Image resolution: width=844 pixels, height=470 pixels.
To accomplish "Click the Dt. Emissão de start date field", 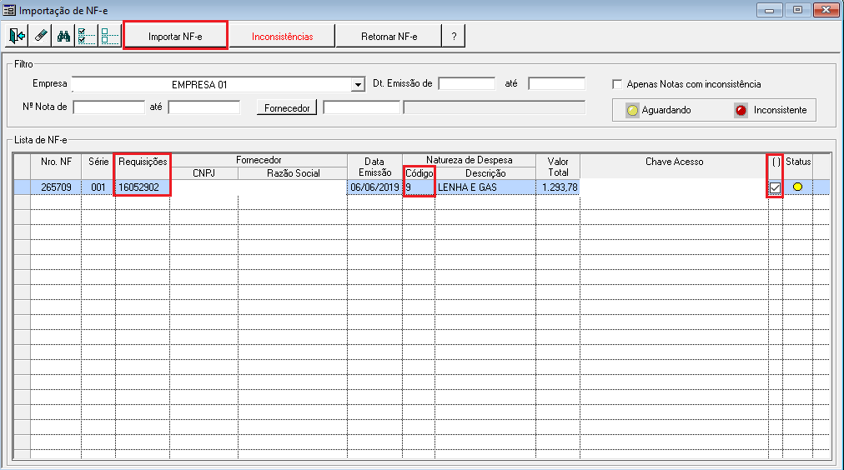I will coord(467,83).
